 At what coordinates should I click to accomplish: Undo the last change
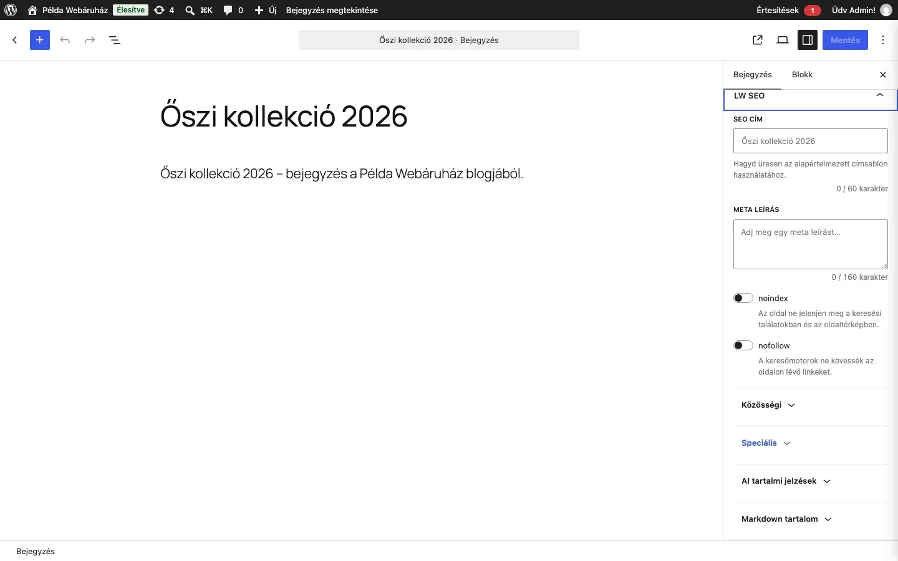65,40
